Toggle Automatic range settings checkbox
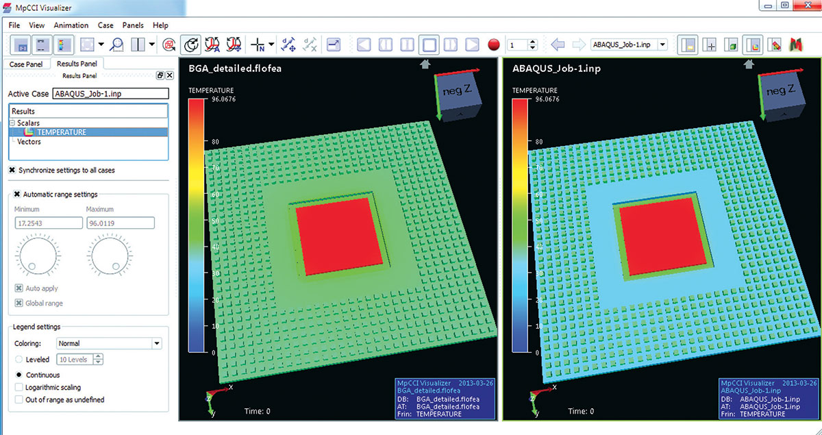 coord(18,195)
